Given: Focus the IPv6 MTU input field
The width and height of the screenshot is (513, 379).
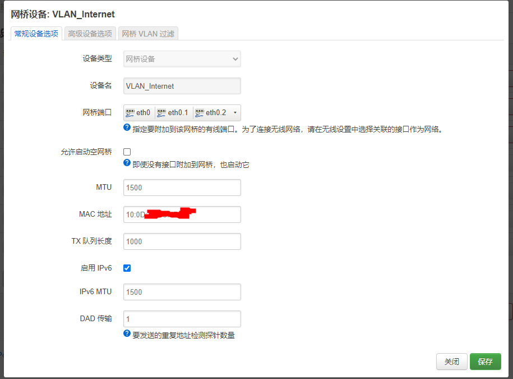Looking at the screenshot, I should click(182, 292).
